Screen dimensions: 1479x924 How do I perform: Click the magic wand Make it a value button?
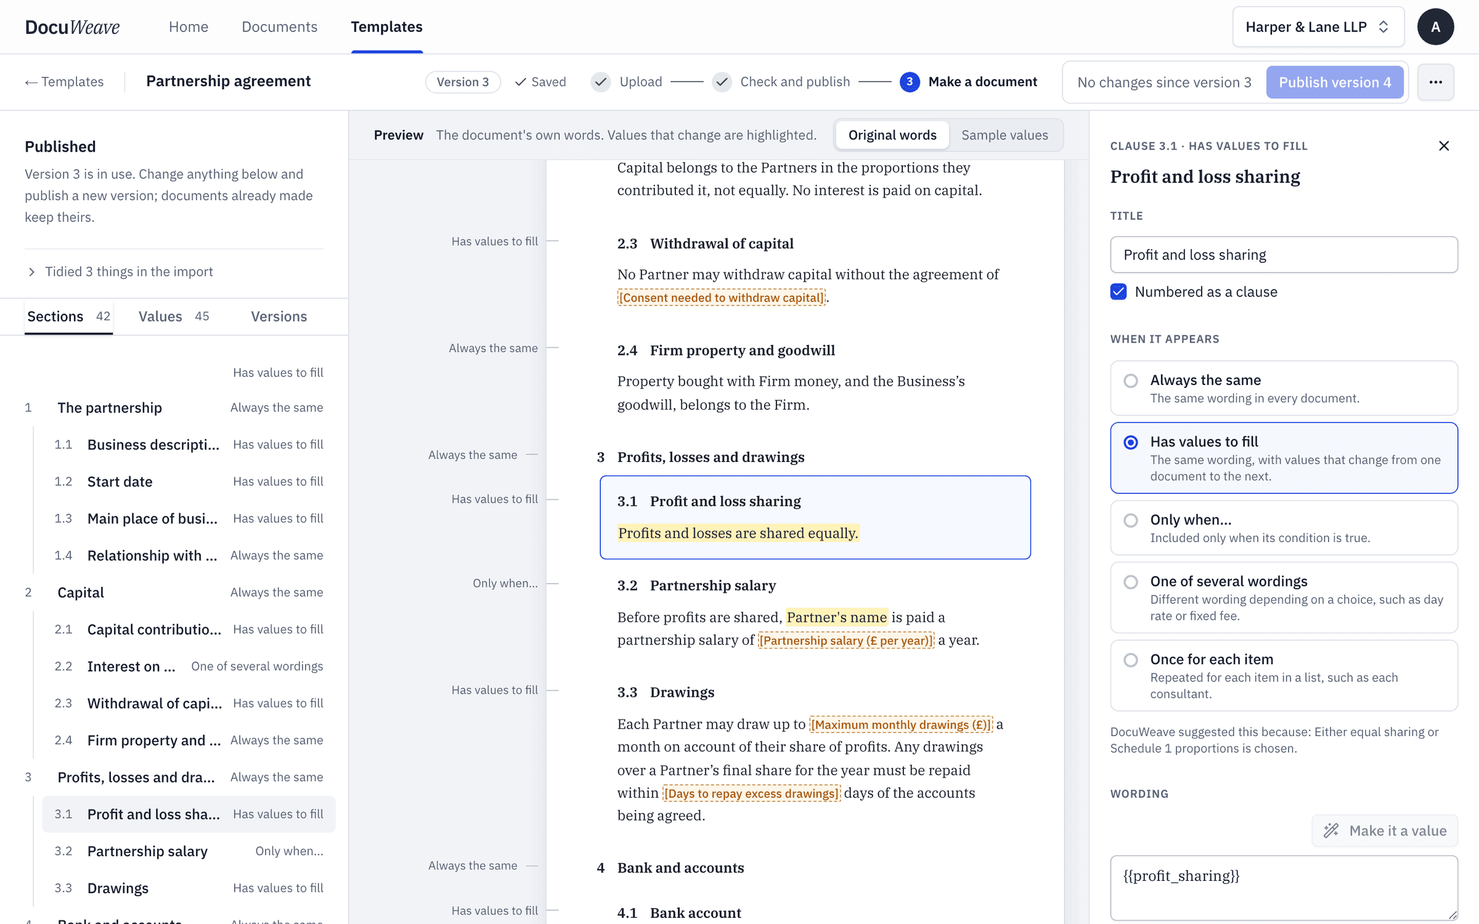1384,830
